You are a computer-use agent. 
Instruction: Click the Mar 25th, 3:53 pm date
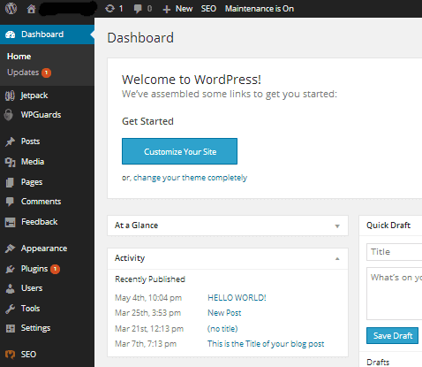[x=147, y=313]
